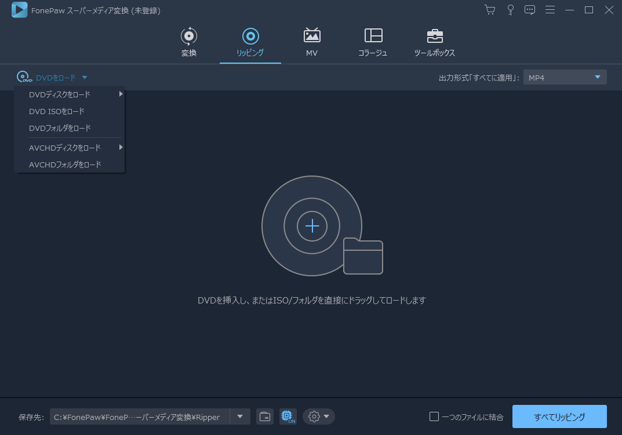The width and height of the screenshot is (622, 435).
Task: Open the コラージュ tab
Action: [x=373, y=42]
